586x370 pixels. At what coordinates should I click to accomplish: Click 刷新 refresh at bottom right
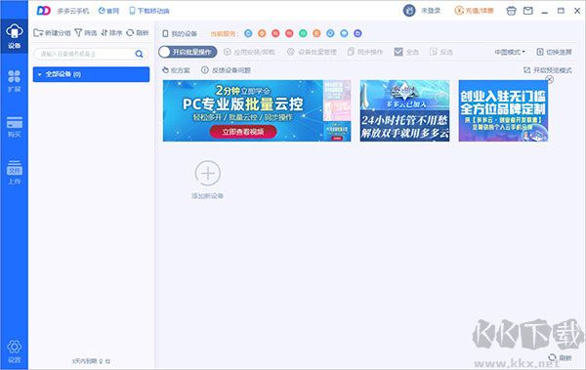[561, 357]
